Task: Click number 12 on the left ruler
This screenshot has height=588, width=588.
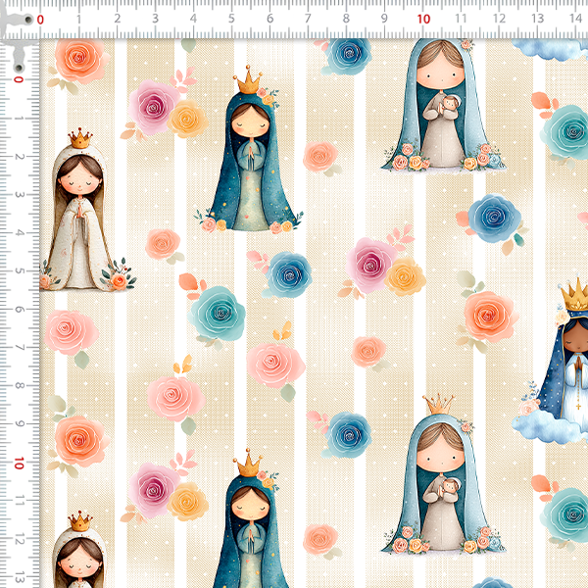Action: click(x=19, y=538)
